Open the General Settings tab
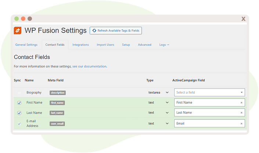Image resolution: width=259 pixels, height=153 pixels. click(x=26, y=45)
